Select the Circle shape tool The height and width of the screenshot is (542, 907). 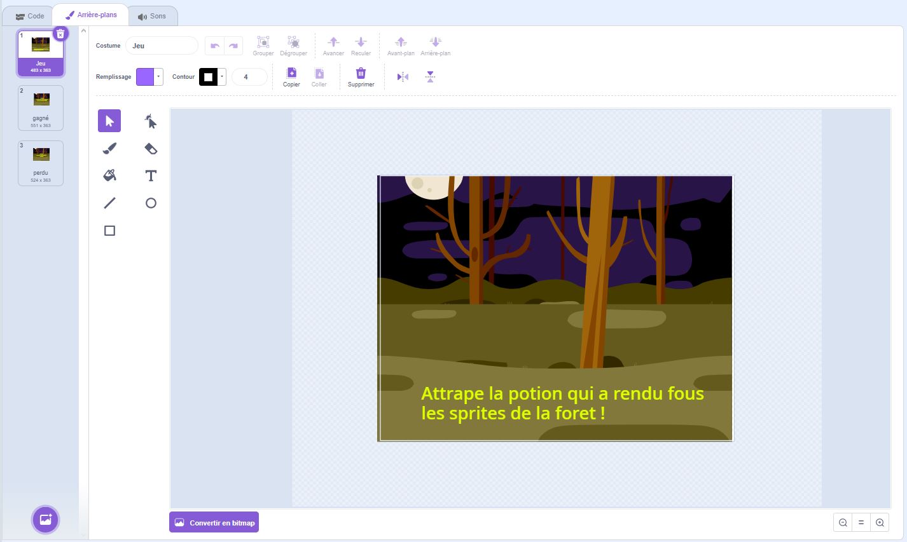point(151,203)
